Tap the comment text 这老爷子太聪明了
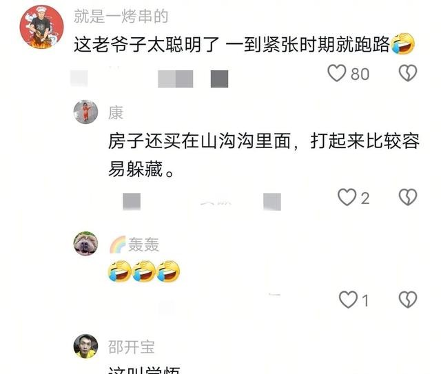The width and height of the screenshot is (441, 374). click(x=147, y=45)
